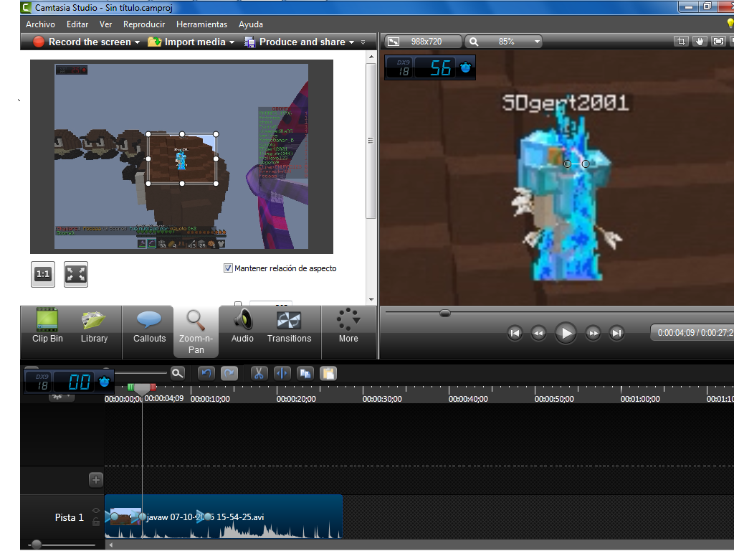
Task: Select the javaw 07-10 avi clip
Action: tap(224, 517)
